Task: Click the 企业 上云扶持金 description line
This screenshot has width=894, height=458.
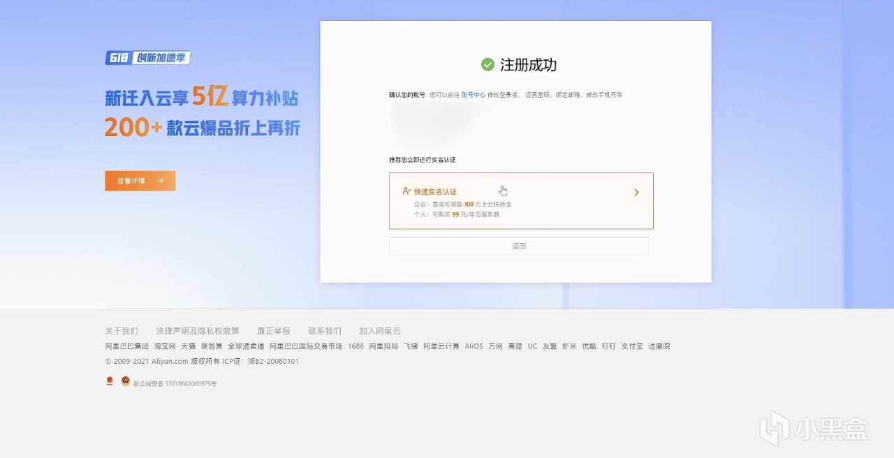Action: point(463,204)
